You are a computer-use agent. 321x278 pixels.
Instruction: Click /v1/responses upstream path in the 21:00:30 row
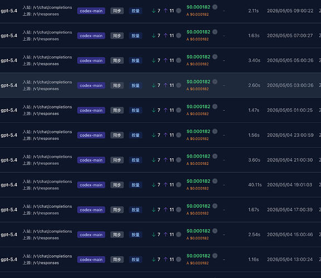(46, 163)
